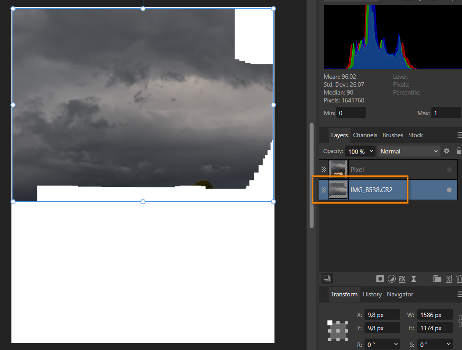This screenshot has height=350, width=462.
Task: Group layers using the folder icon
Action: 437,279
